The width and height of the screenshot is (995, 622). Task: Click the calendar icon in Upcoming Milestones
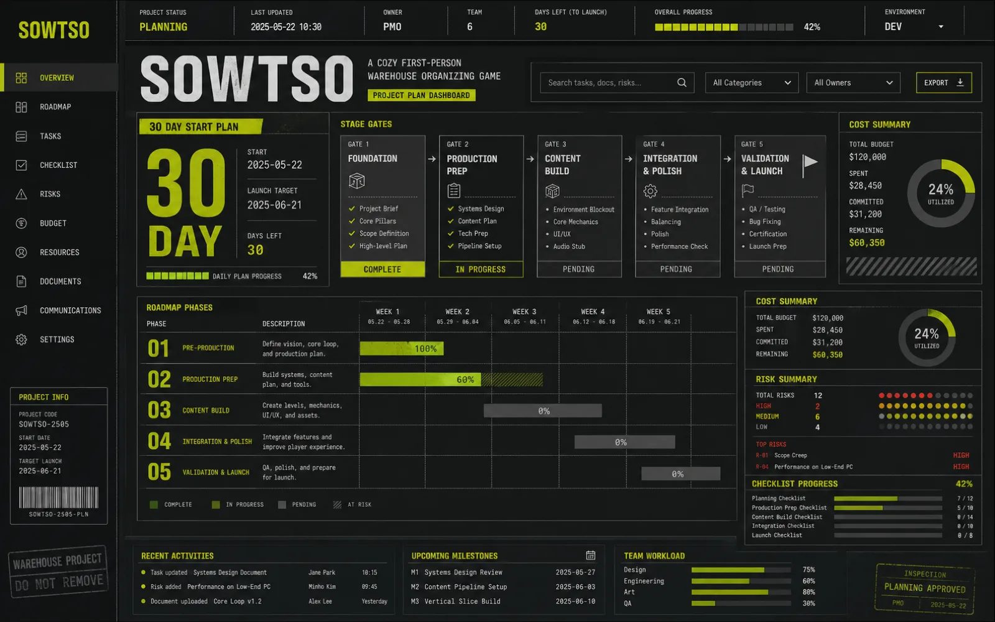(591, 555)
